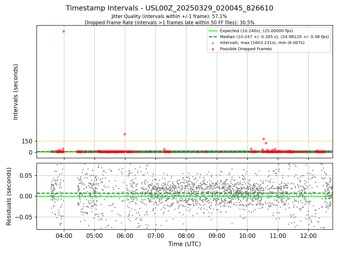This screenshot has height=254, width=339.
Task: Click the highest red outlier point near 04:00
Action: (64, 31)
